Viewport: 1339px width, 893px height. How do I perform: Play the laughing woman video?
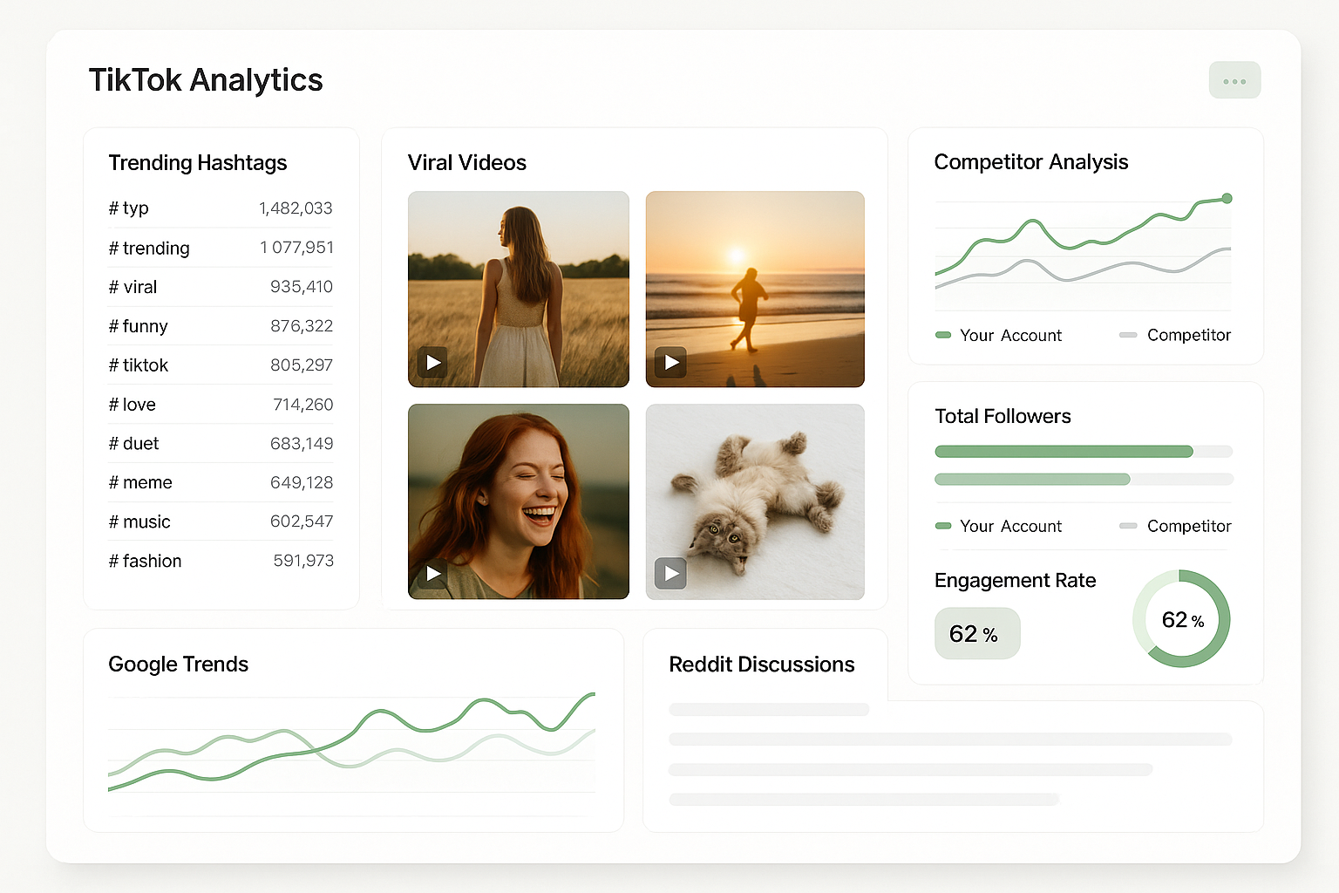click(x=433, y=574)
